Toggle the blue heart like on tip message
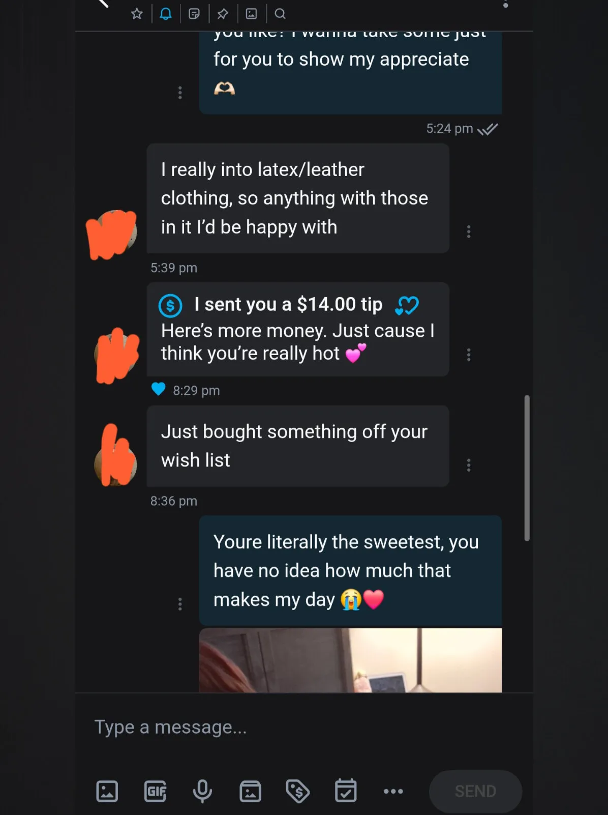The image size is (608, 815). pos(159,389)
